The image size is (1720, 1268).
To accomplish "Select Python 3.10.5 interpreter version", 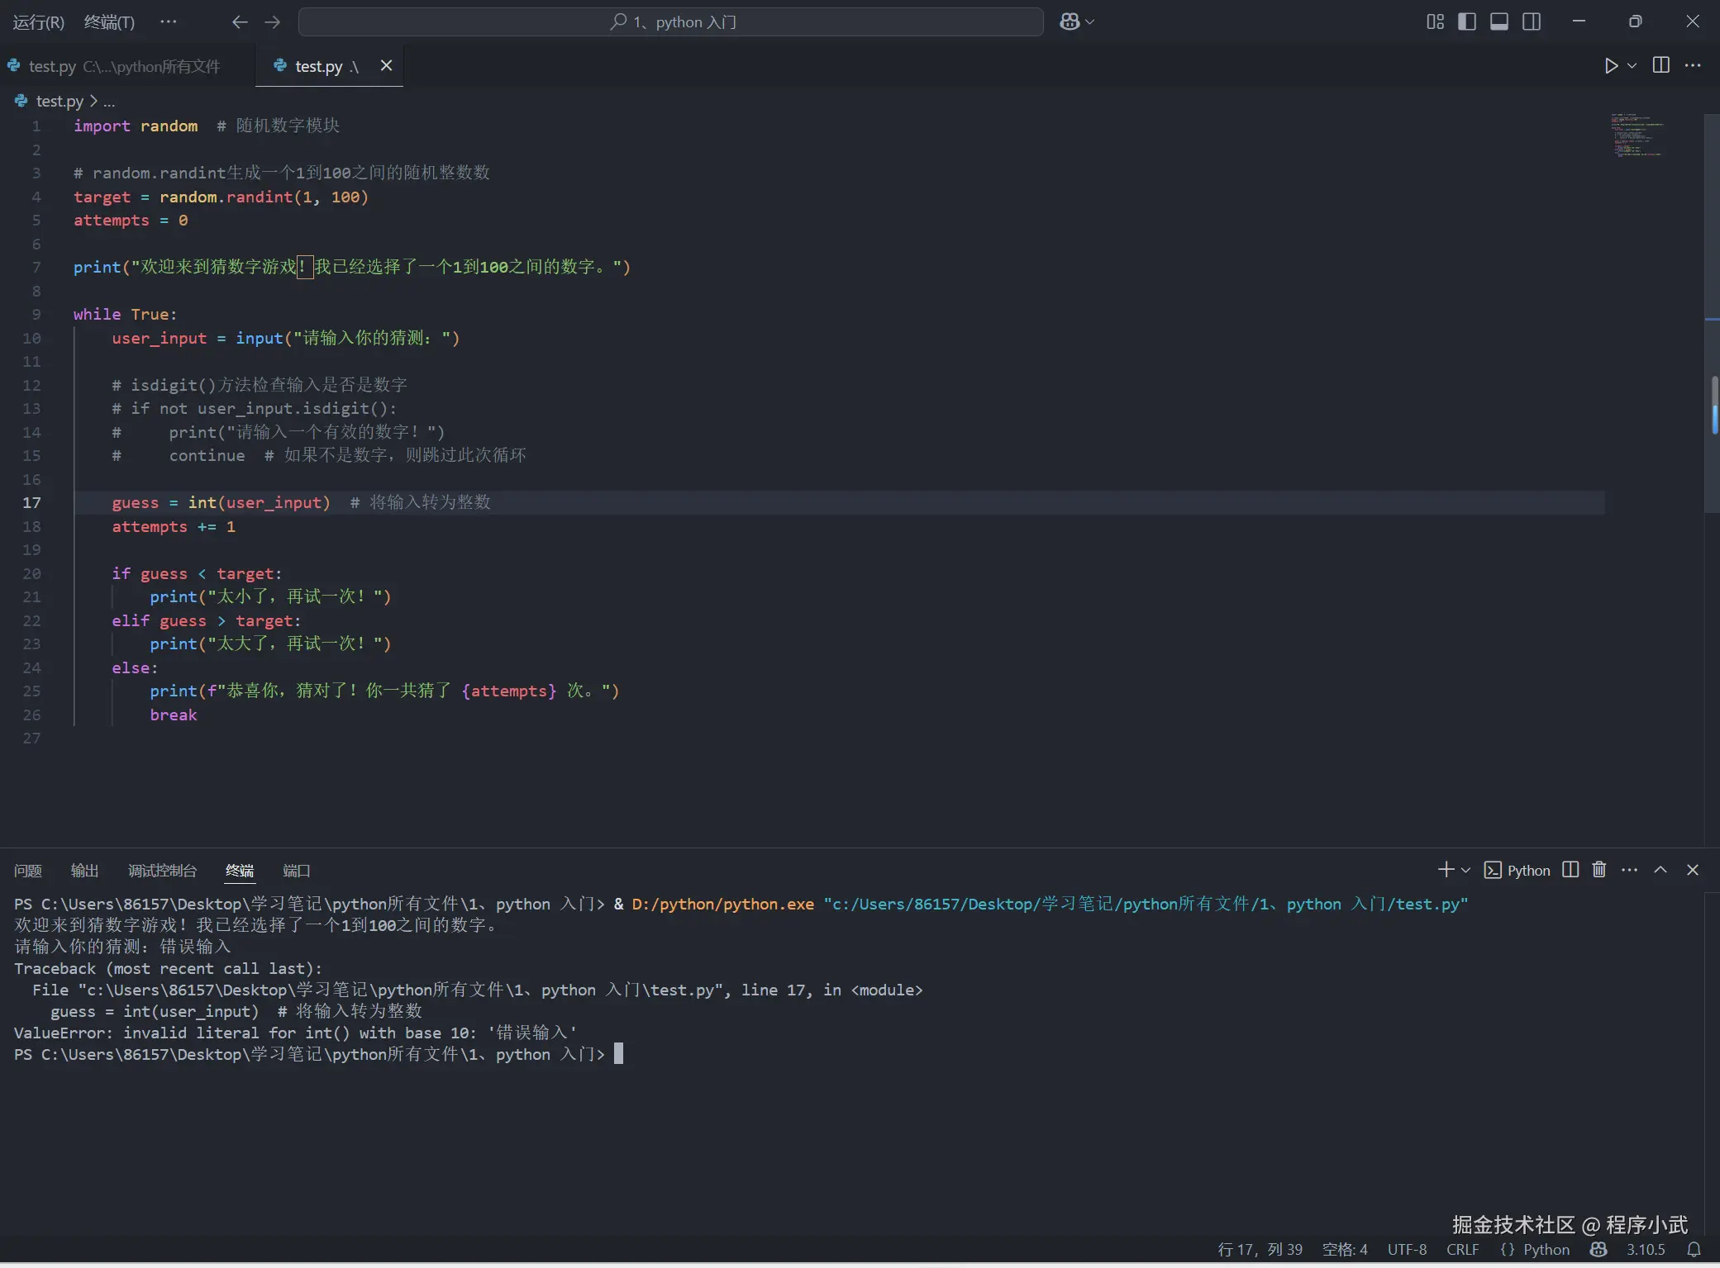I will [1646, 1250].
